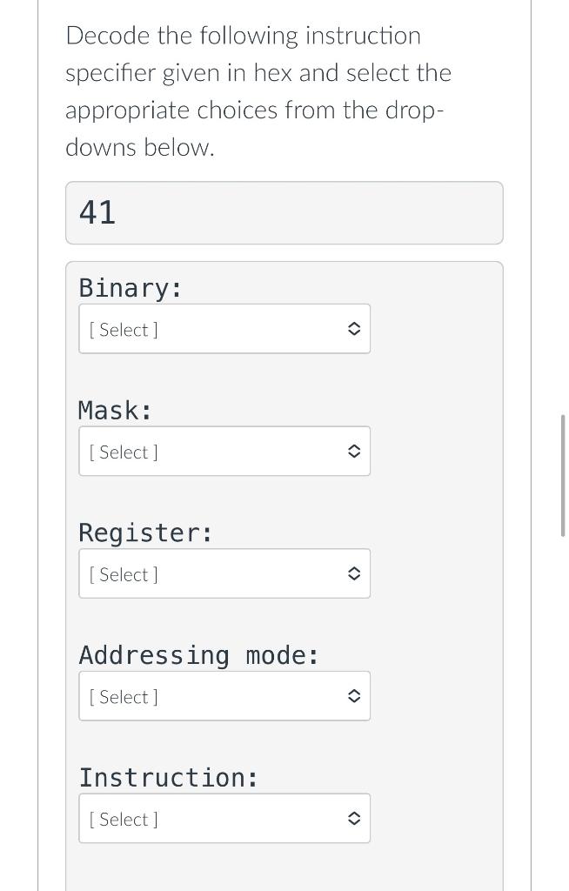
Task: Click the [Select] placeholder in the Instruction field
Action: click(123, 818)
